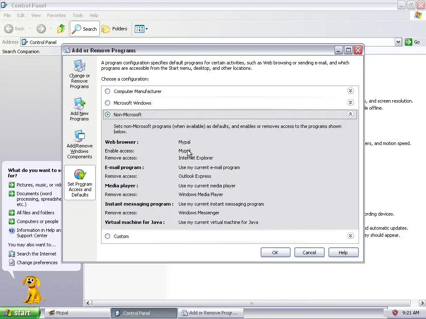The image size is (426, 319).
Task: Click Search the Internet link
Action: click(37, 254)
